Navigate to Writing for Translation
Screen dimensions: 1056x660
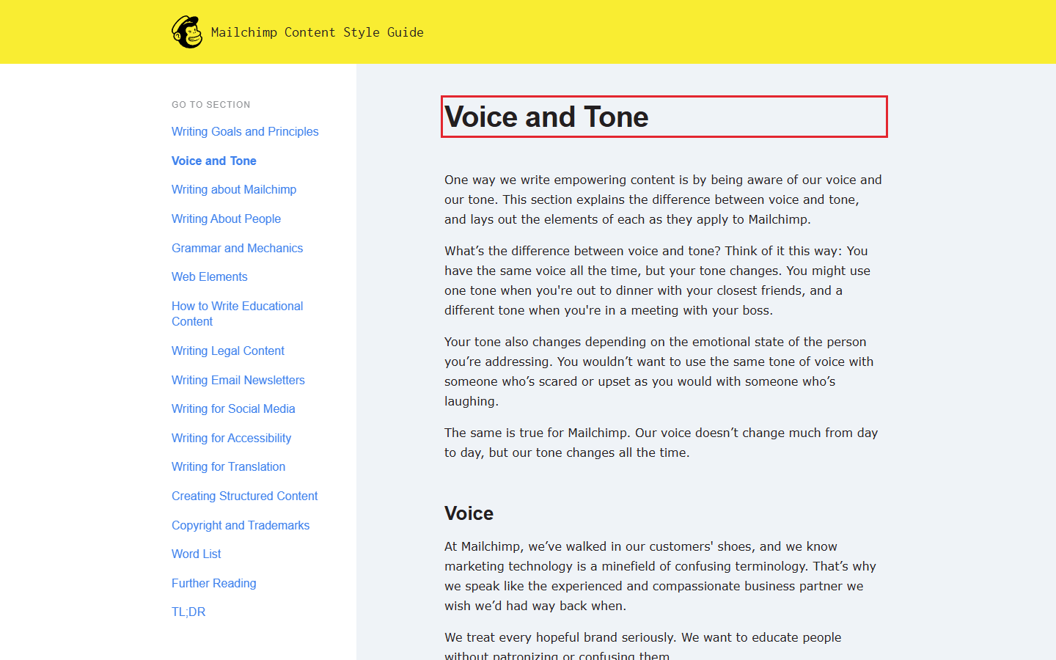point(228,466)
